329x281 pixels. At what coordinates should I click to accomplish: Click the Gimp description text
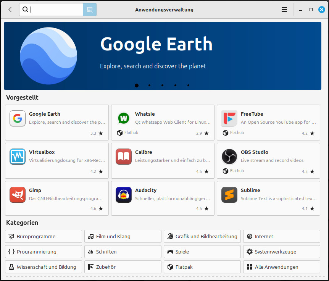pyautogui.click(x=66, y=199)
